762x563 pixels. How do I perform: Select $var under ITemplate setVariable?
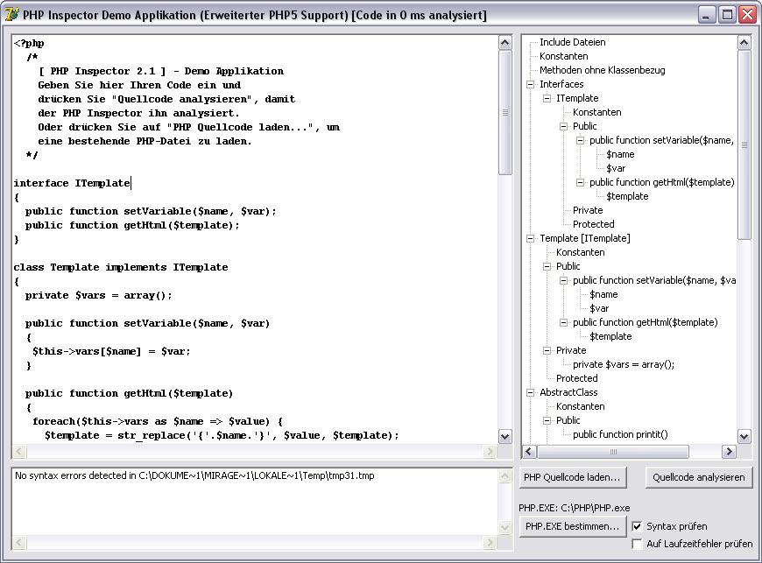click(616, 169)
